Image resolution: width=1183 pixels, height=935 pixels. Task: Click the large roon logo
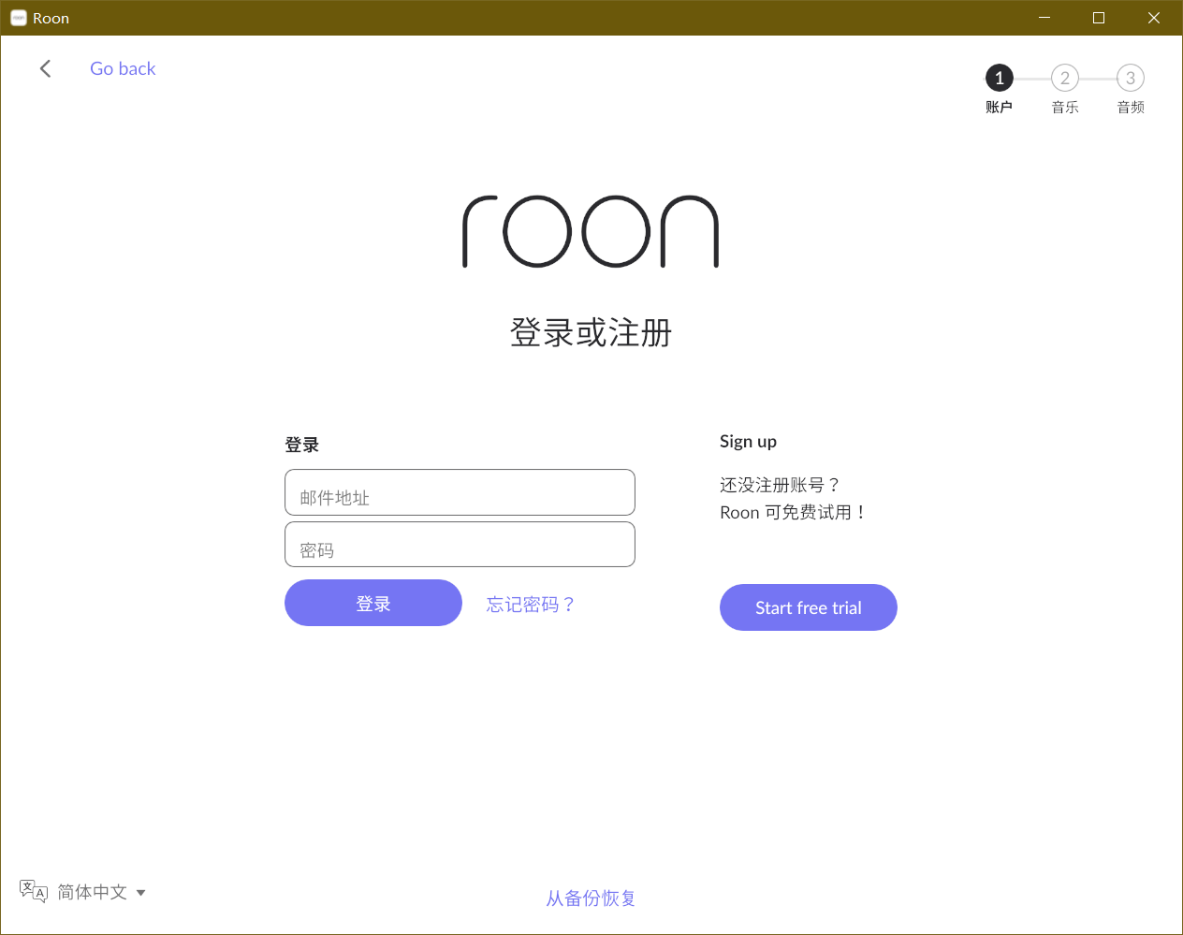[591, 231]
